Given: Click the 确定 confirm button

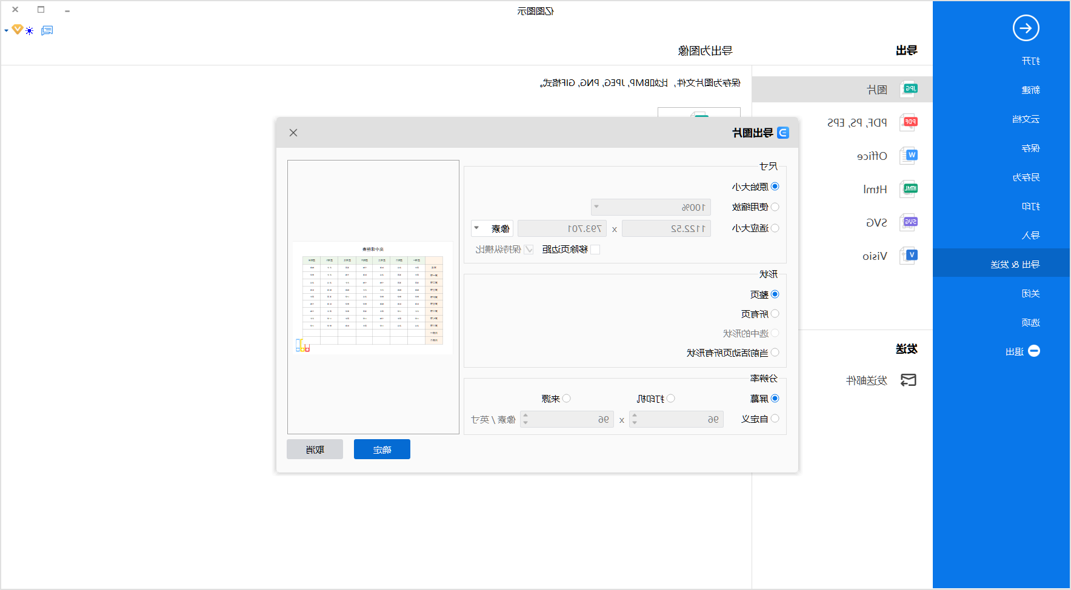Looking at the screenshot, I should coord(382,449).
